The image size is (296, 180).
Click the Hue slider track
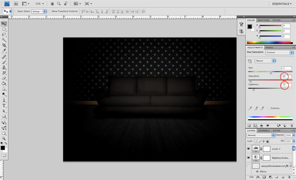click(x=270, y=72)
